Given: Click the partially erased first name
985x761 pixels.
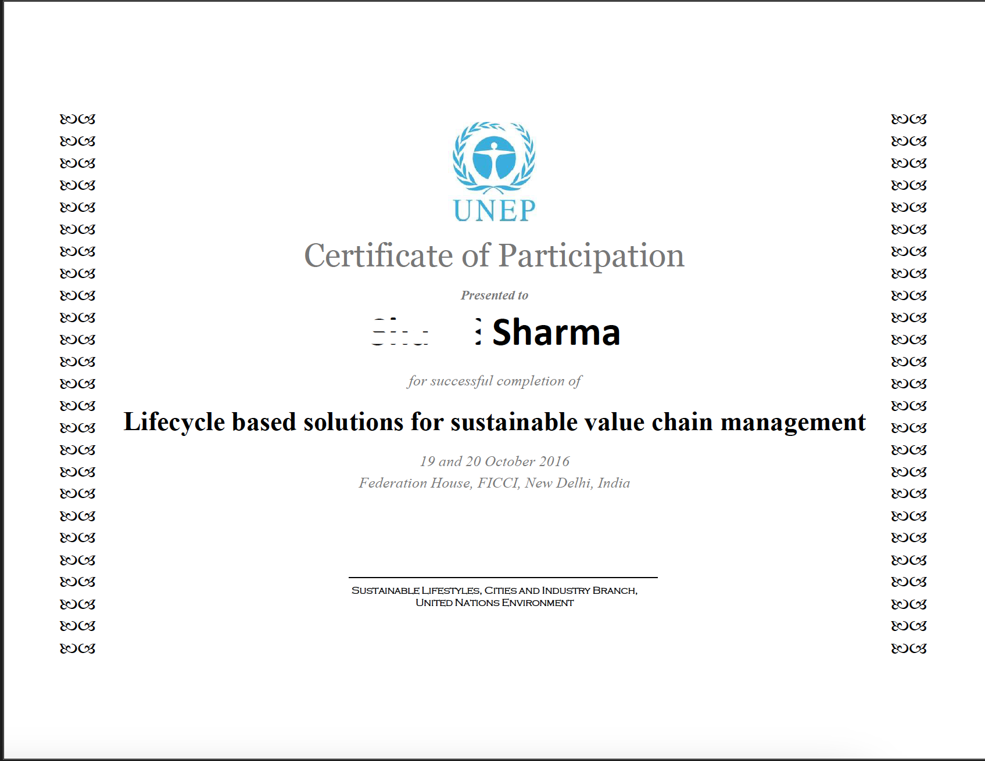Looking at the screenshot, I should pos(401,333).
